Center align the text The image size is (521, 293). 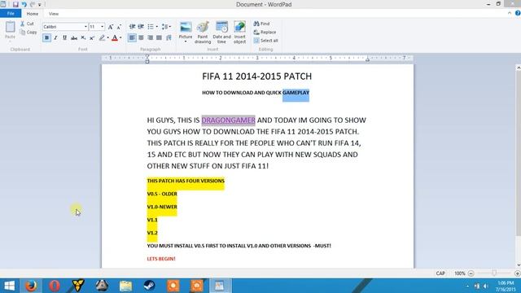(x=141, y=38)
